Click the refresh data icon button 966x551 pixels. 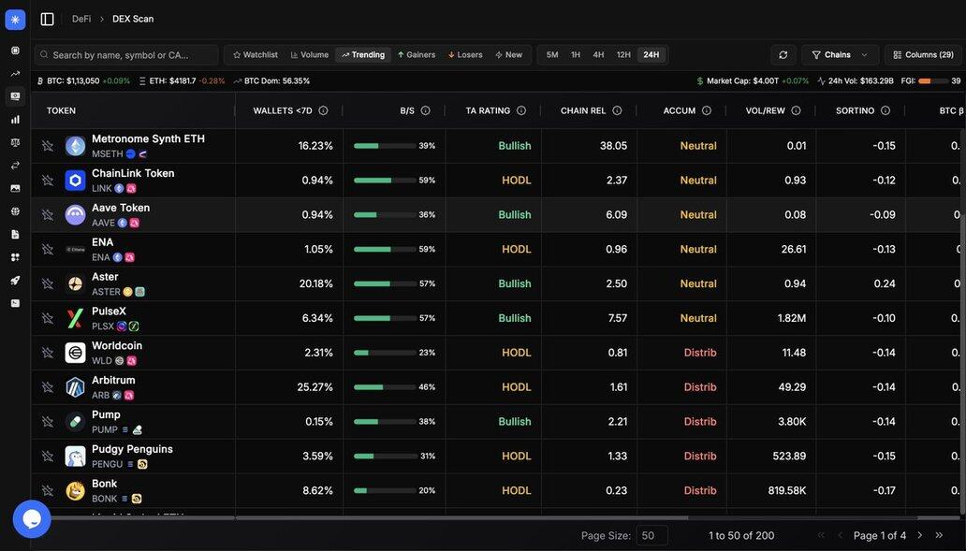(x=783, y=55)
